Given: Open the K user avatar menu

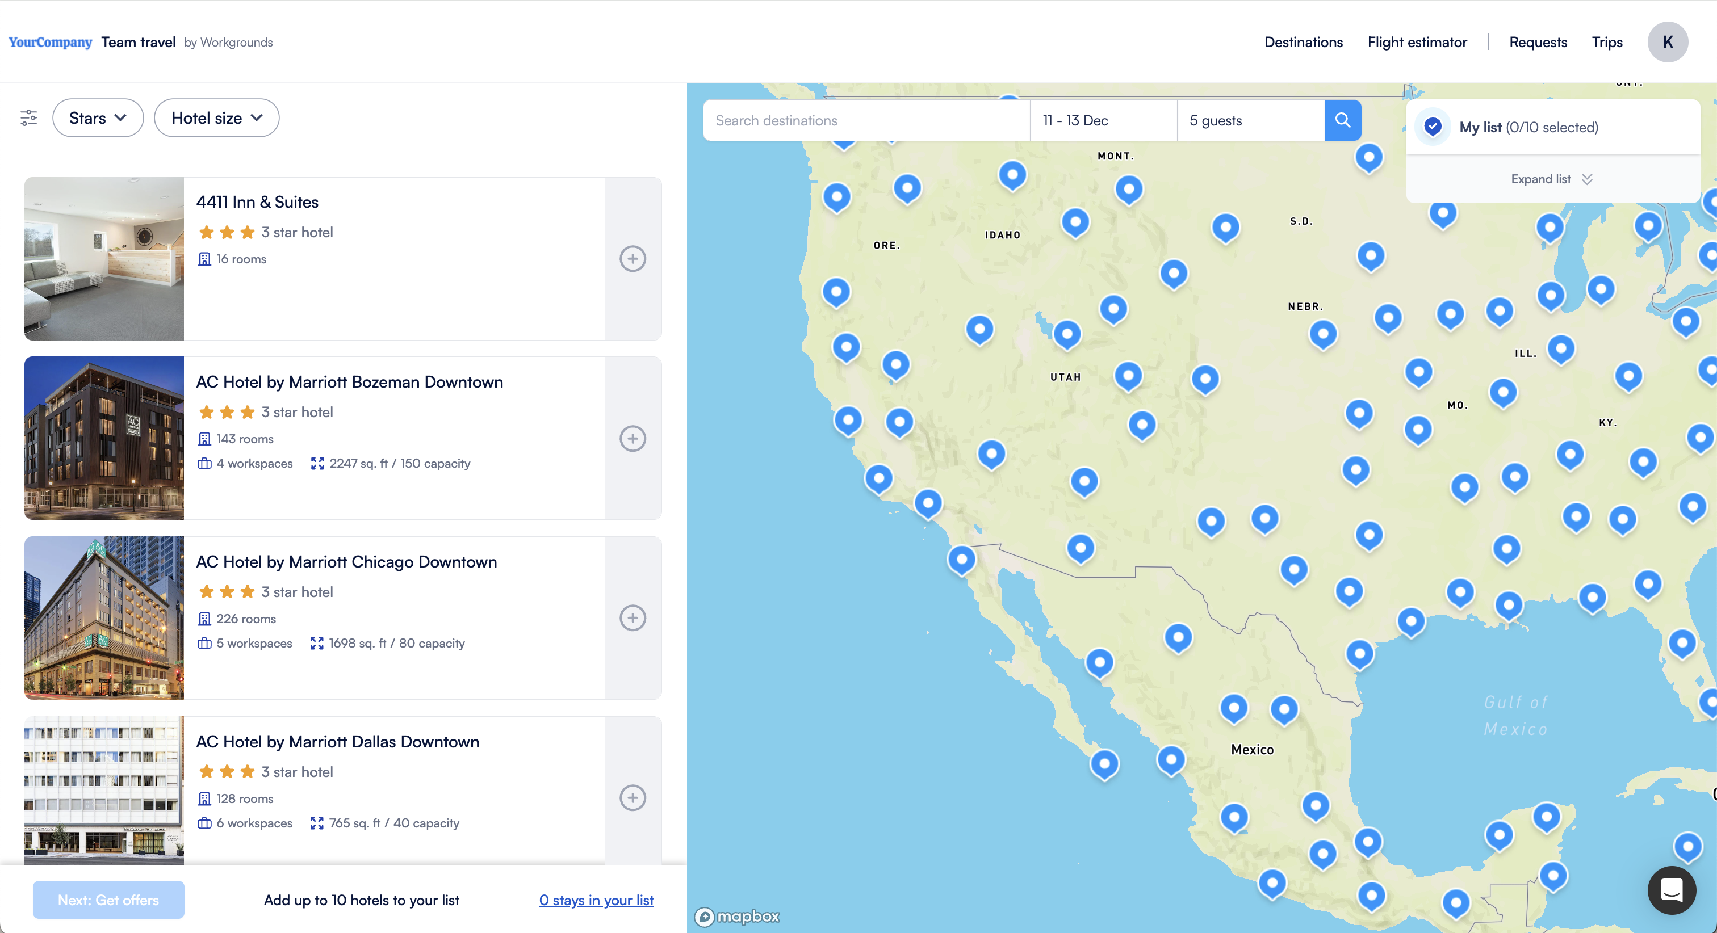Looking at the screenshot, I should (x=1668, y=42).
